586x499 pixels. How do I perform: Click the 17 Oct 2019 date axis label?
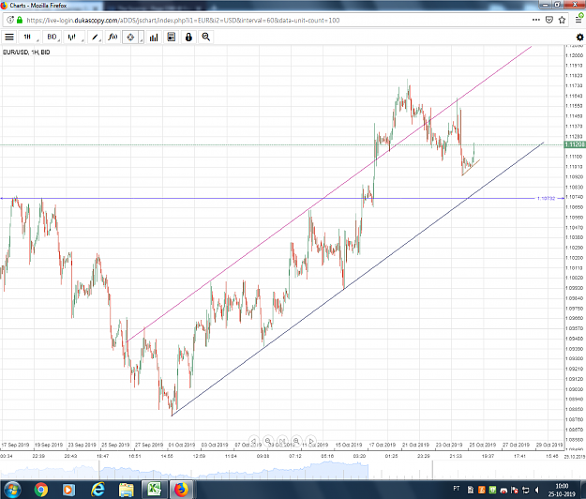point(382,445)
